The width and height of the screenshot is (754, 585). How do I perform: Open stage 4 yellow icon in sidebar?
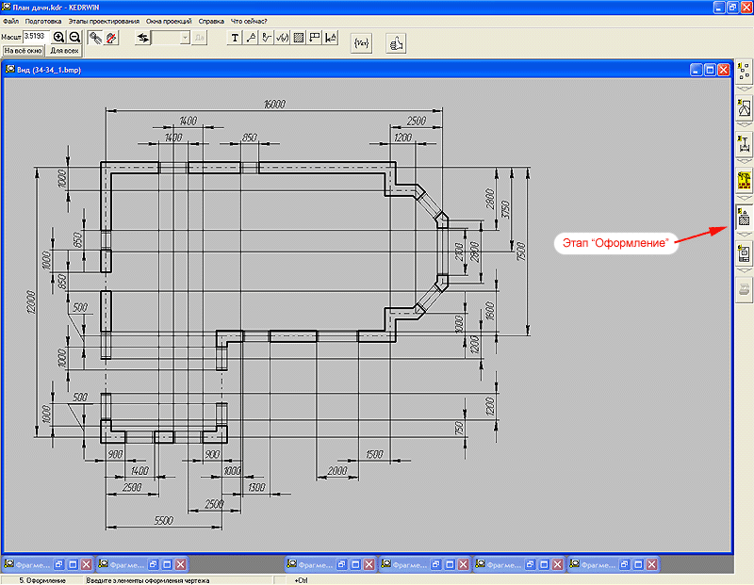point(744,180)
